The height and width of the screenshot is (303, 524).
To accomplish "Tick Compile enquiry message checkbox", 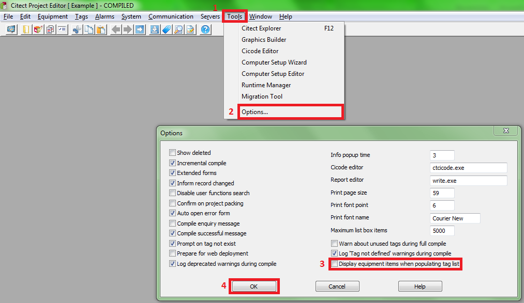I will coord(172,224).
